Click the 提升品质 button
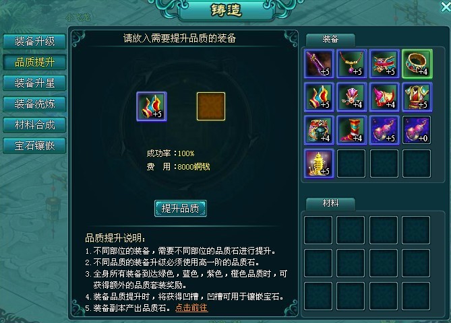Viewport: 451px width, 323px height. (x=181, y=209)
